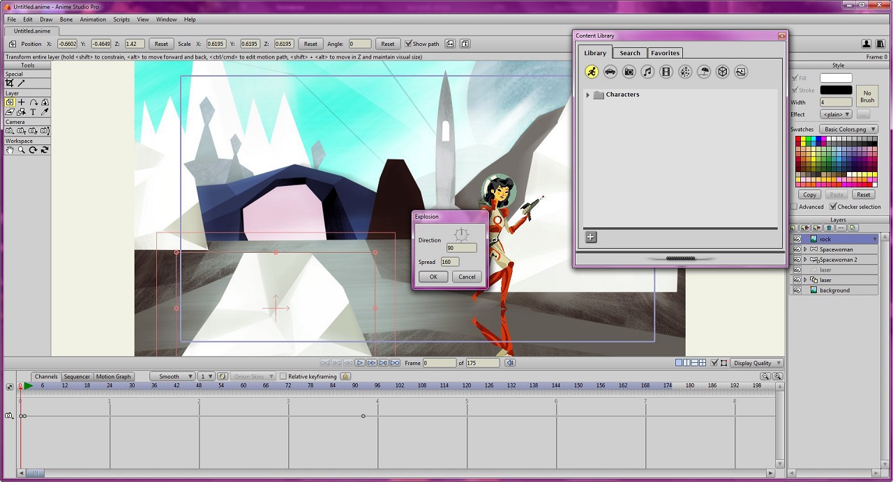Pick the eyedropper tool in Layer tools
893x482 pixels.
45,111
